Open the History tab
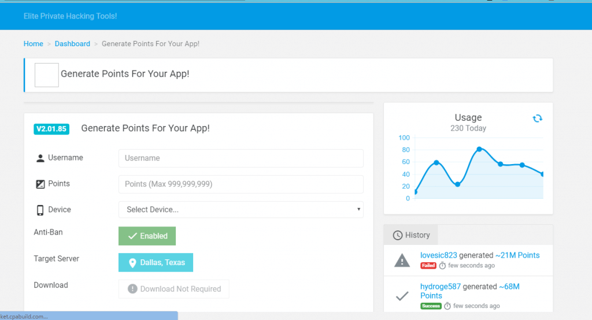Screen dimensions: 592x320 [411, 235]
